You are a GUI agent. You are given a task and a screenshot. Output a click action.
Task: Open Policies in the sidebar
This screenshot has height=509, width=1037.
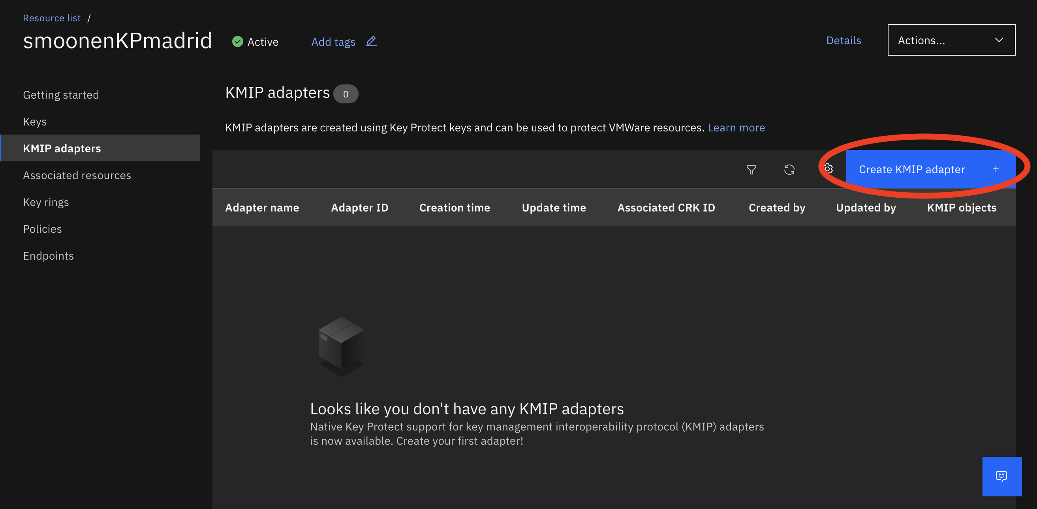pos(42,229)
